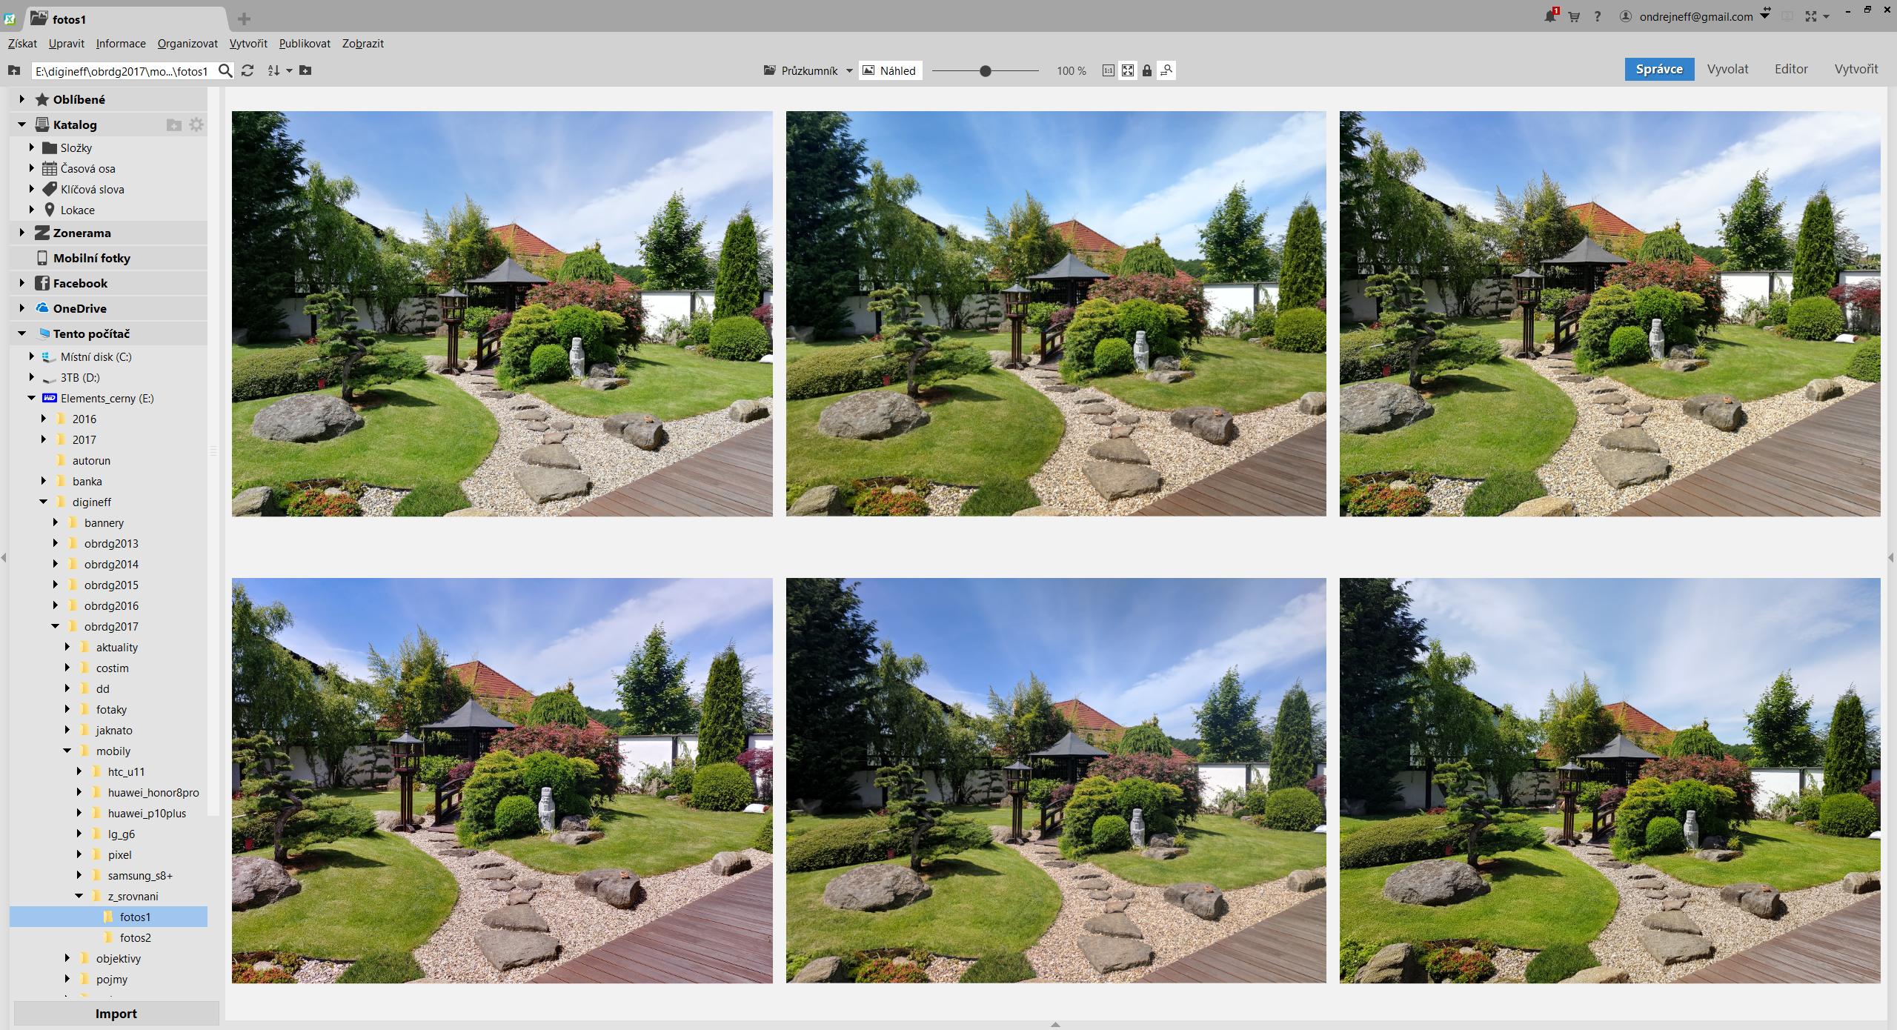Open the Katalog settings gear icon

click(x=196, y=124)
